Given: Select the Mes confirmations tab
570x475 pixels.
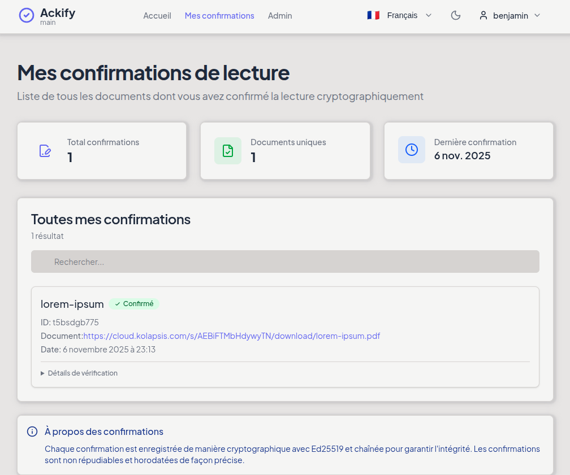Looking at the screenshot, I should coord(219,16).
